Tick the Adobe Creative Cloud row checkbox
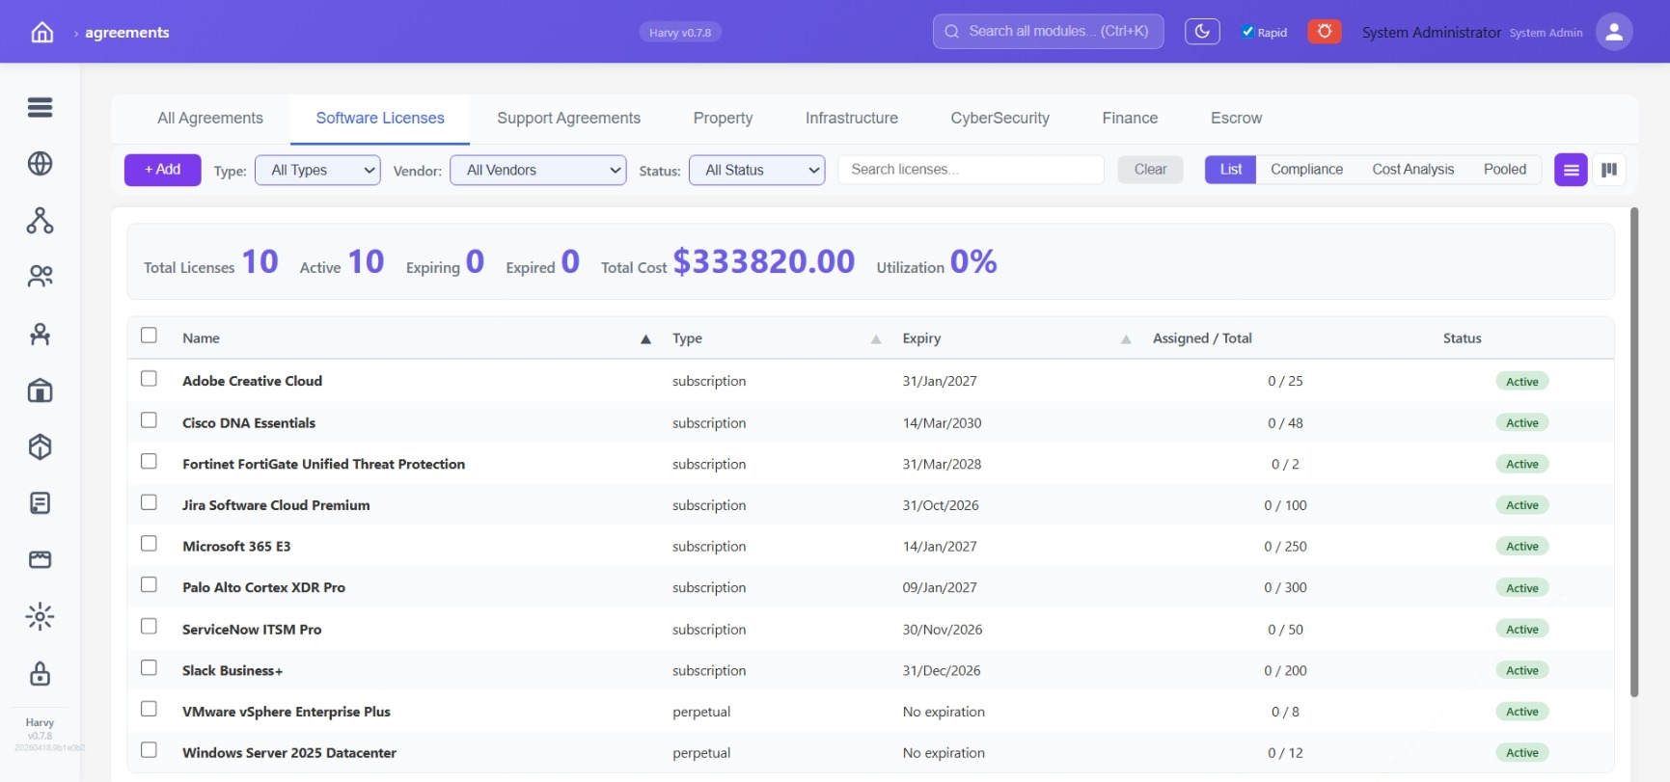Image resolution: width=1670 pixels, height=782 pixels. click(149, 379)
